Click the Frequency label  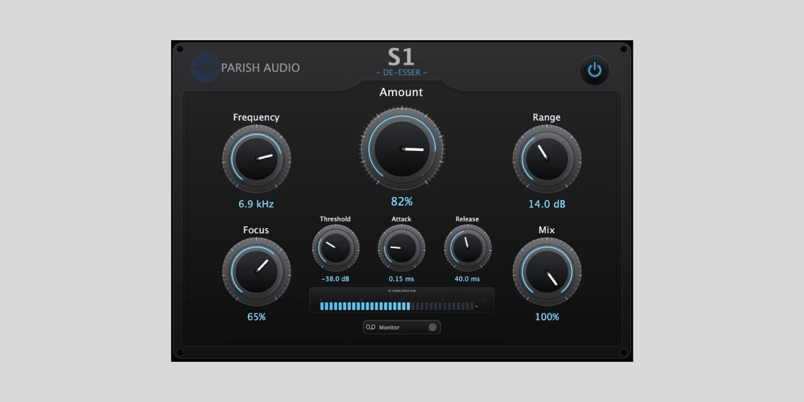click(x=256, y=117)
